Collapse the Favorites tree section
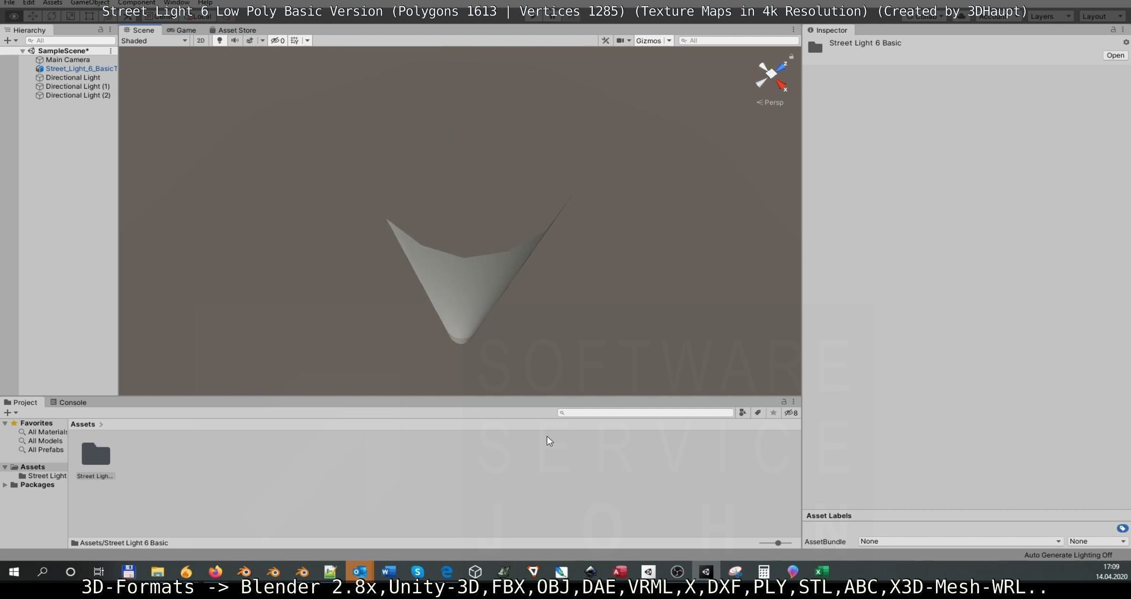The image size is (1131, 599). [5, 423]
